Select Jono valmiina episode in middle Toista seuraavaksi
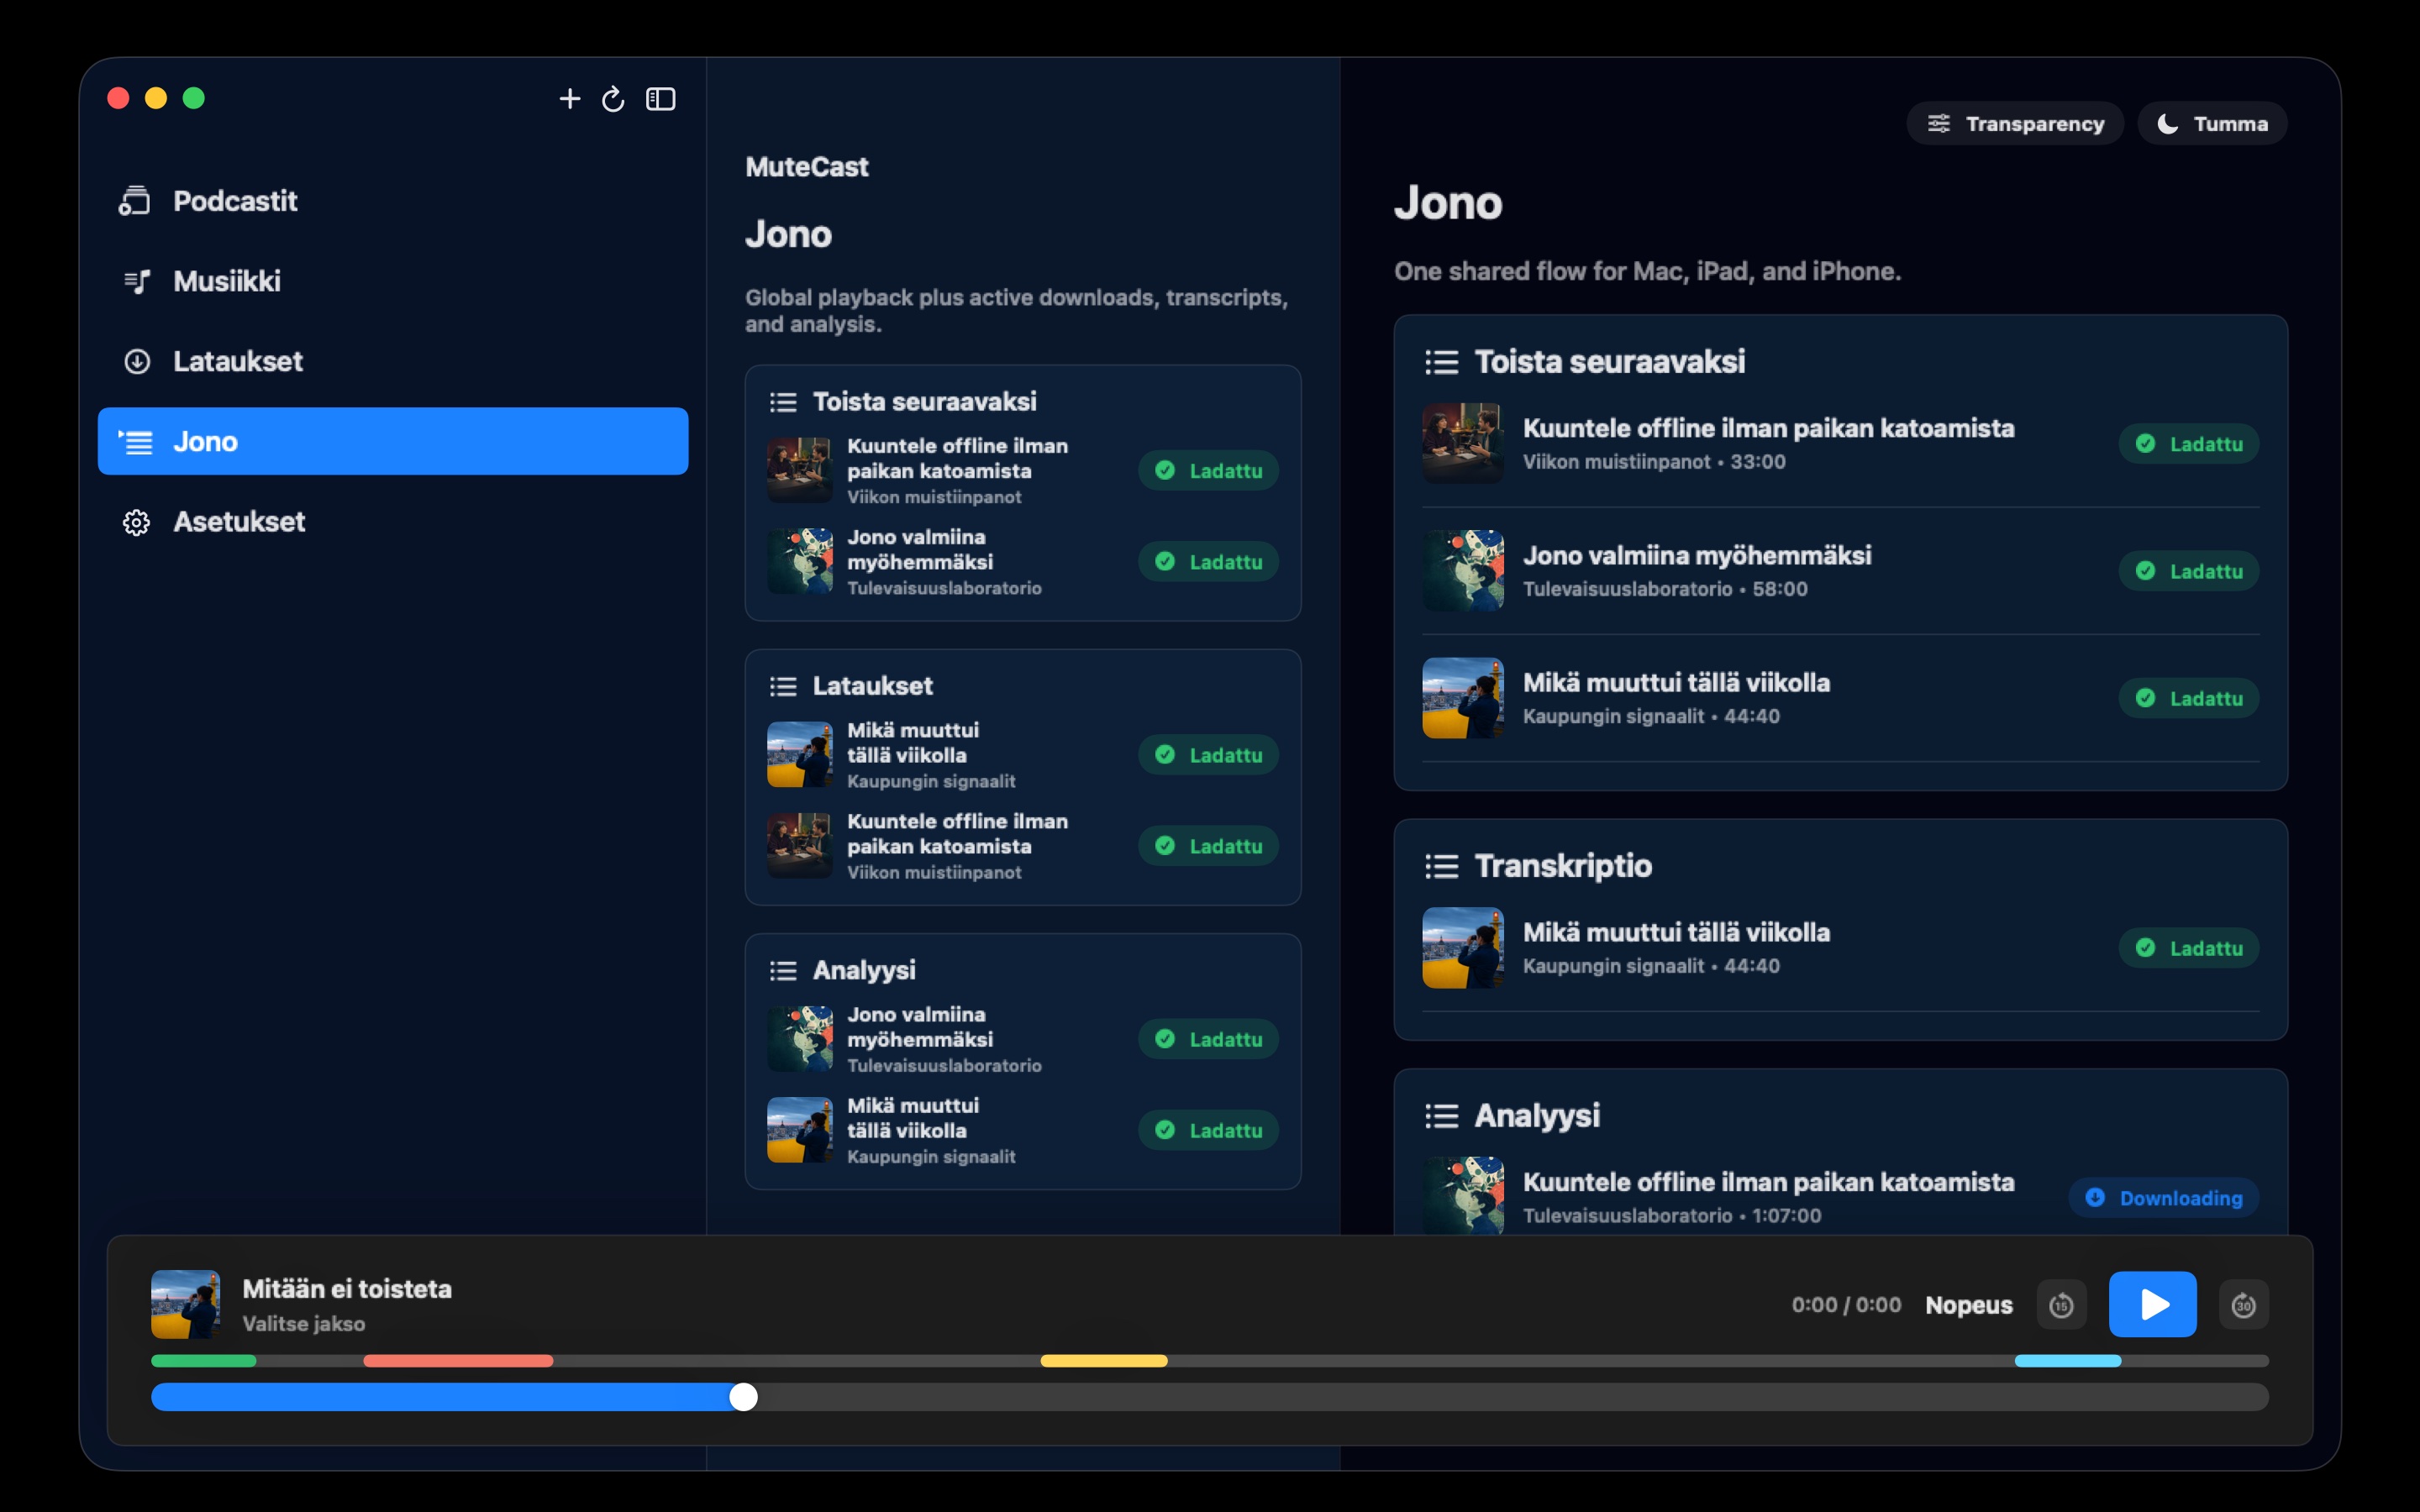The height and width of the screenshot is (1512, 2420). 1022,562
